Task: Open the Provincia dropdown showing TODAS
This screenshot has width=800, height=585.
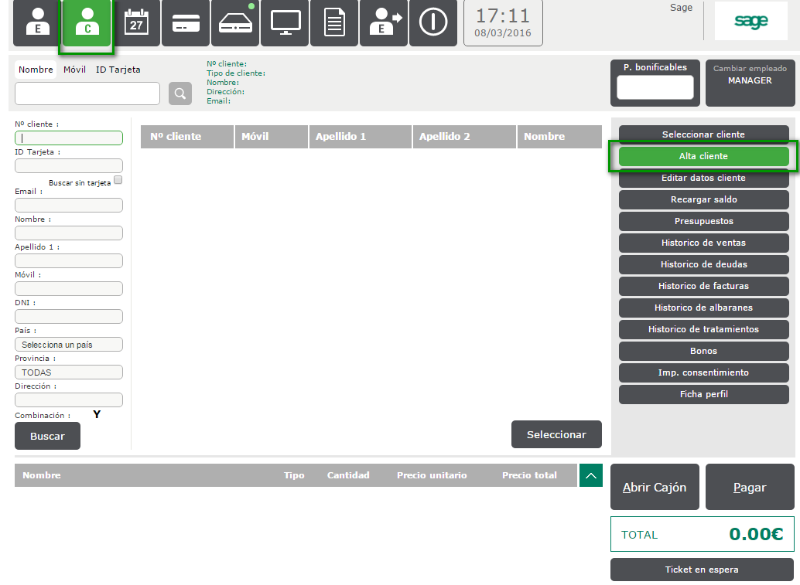Action: [69, 372]
